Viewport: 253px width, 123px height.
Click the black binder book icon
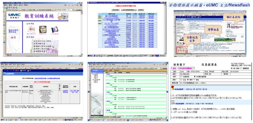[x=54, y=30]
